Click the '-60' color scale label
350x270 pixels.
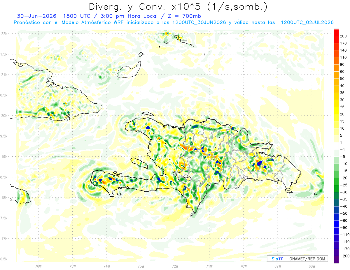coord(343,220)
